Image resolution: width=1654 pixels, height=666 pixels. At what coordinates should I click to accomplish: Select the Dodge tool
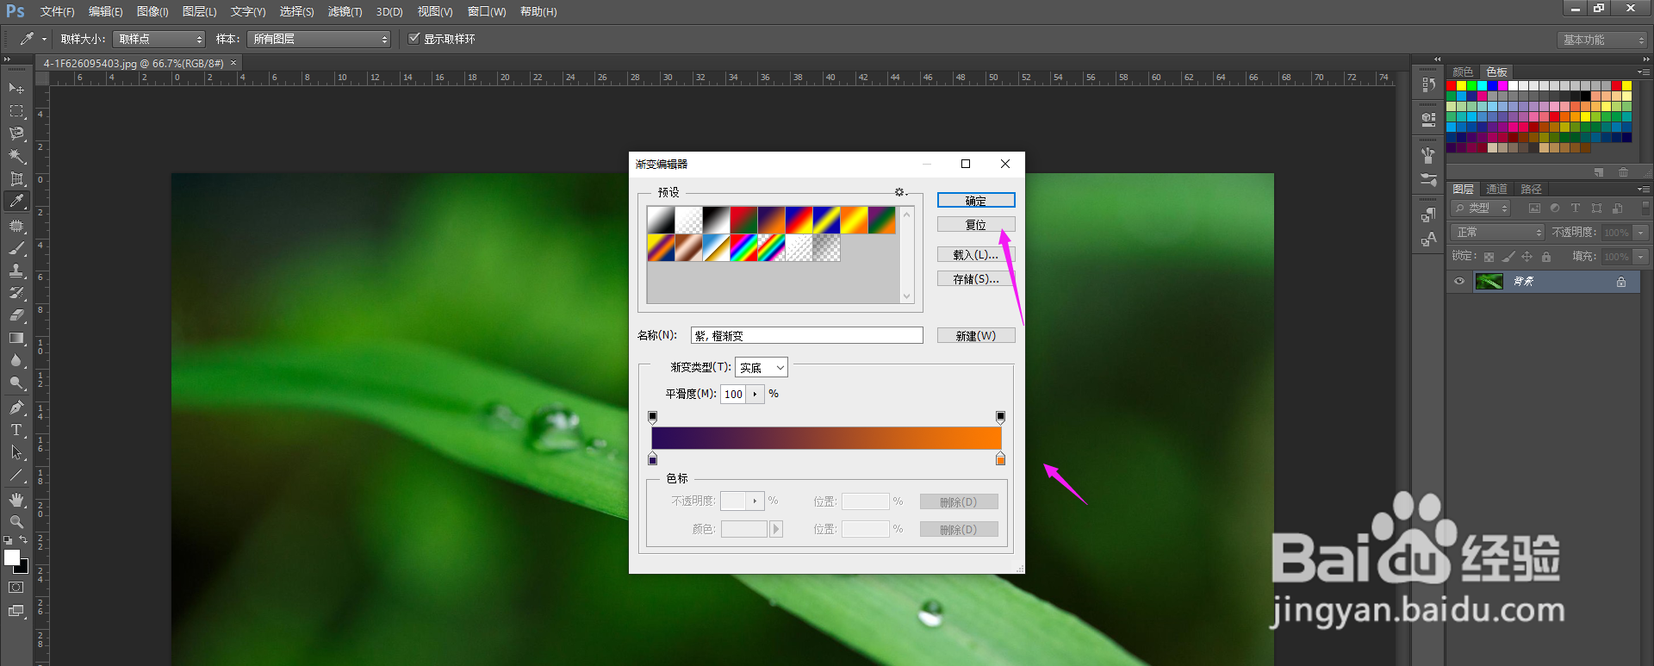click(16, 383)
